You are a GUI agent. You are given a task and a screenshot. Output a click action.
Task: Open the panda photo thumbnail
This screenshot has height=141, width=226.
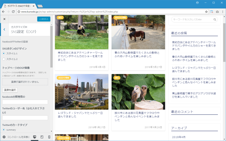(x=82, y=32)
